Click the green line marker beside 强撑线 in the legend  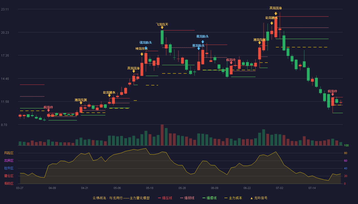pos(204,198)
